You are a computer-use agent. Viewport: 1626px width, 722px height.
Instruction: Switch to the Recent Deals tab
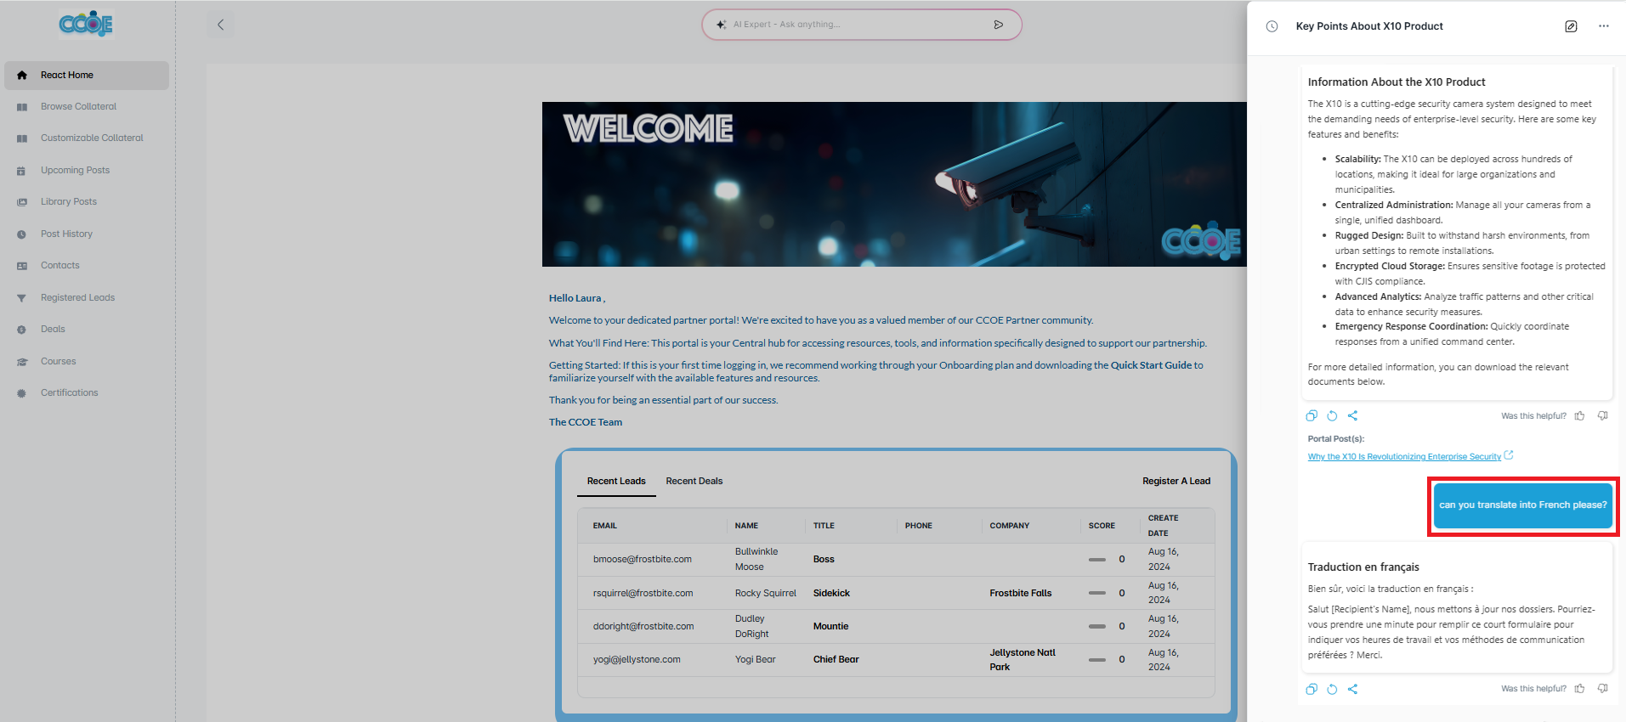[694, 481]
